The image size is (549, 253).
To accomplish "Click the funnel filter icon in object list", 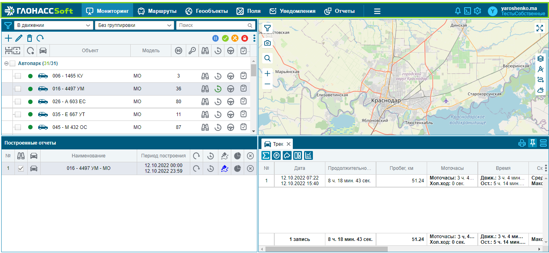I will tap(8, 26).
